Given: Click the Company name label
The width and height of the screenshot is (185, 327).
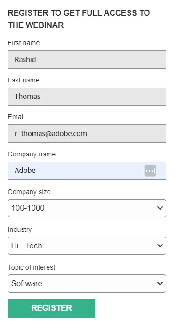Looking at the screenshot, I should 32,155.
